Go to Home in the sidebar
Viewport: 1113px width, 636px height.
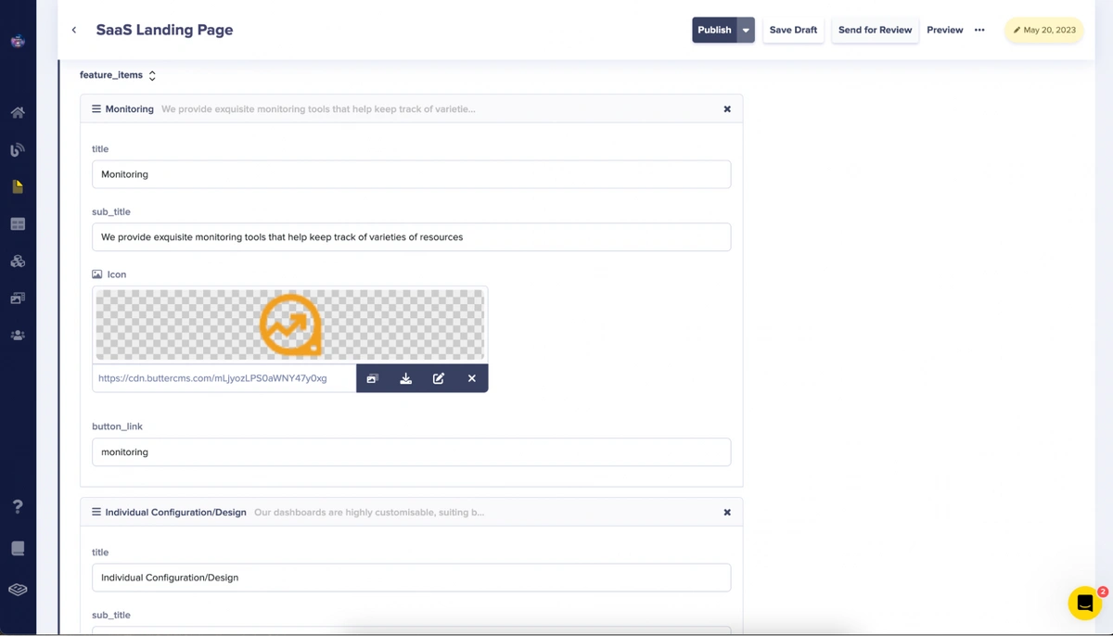[18, 112]
